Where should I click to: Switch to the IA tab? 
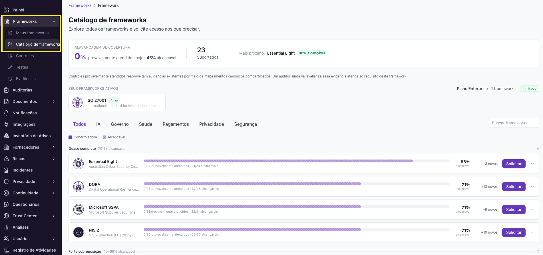98,124
